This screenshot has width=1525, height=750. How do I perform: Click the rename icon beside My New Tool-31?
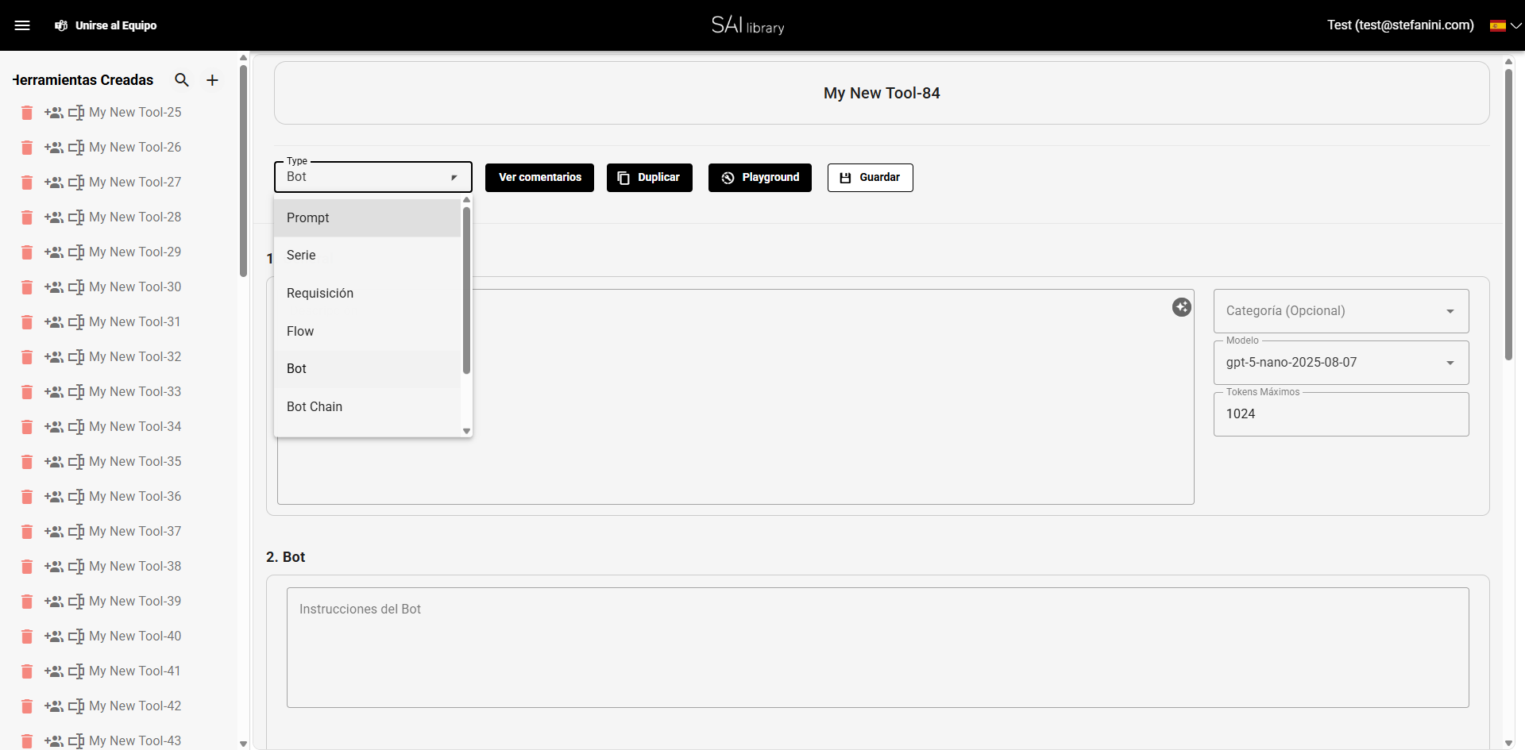[76, 322]
